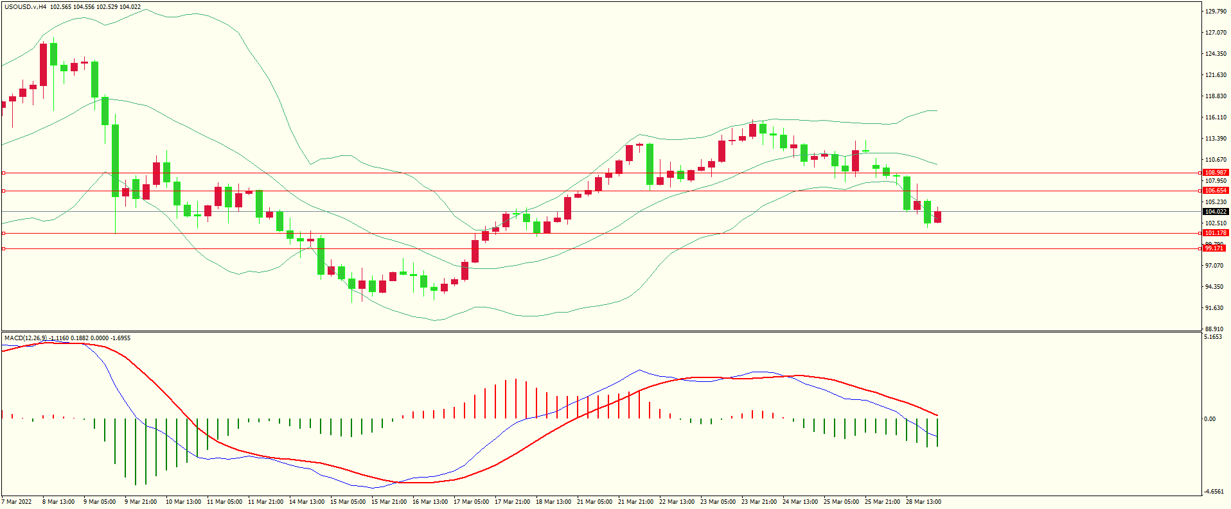Click the 10 Mar 13:00 time label
Viewport: 1231px width, 509px height.
pyautogui.click(x=183, y=502)
